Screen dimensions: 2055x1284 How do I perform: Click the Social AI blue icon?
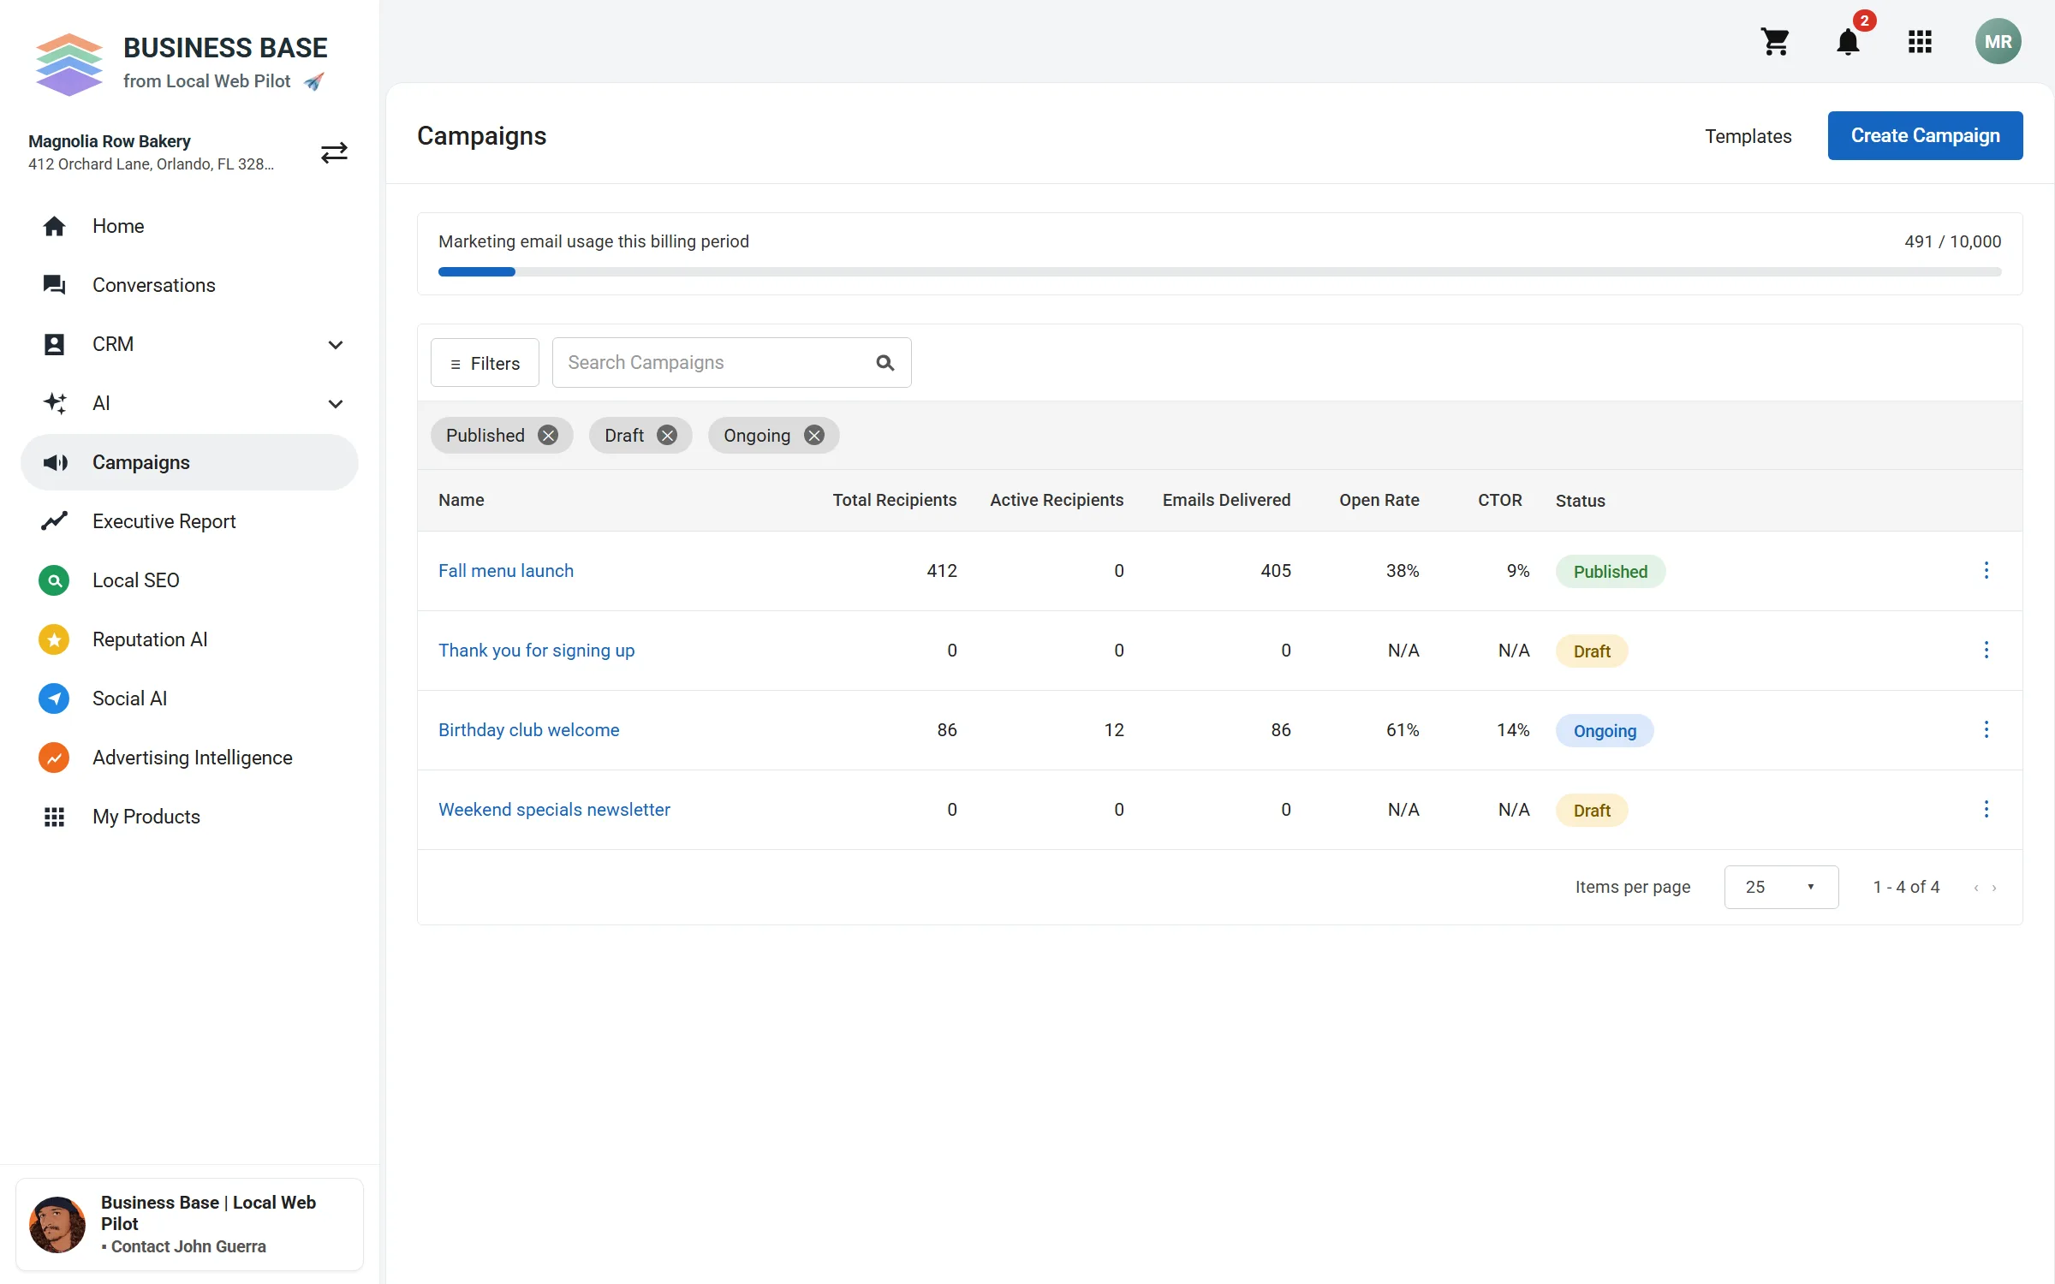[x=54, y=698]
